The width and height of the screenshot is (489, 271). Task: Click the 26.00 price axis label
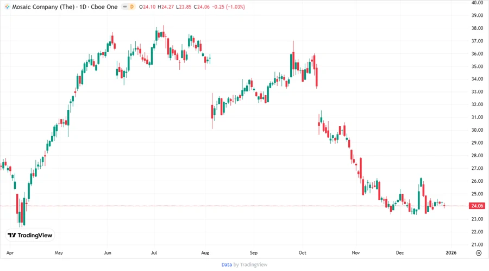[477, 181]
